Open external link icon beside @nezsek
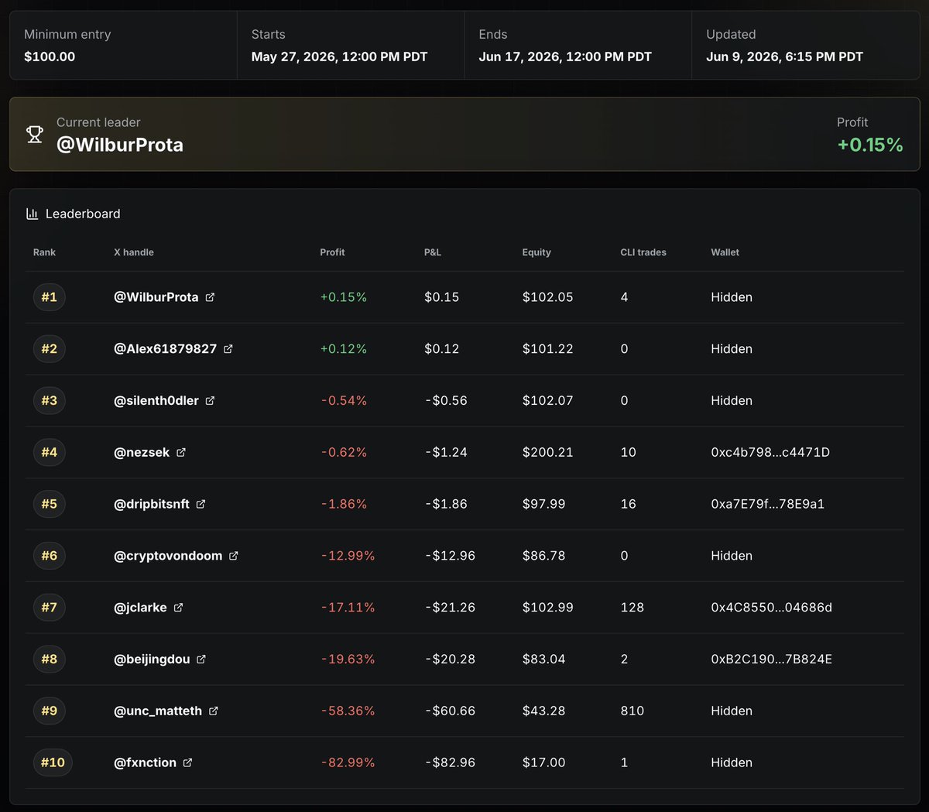The width and height of the screenshot is (929, 812). [181, 453]
